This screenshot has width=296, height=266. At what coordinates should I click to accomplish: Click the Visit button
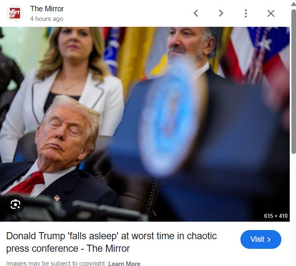pos(261,239)
